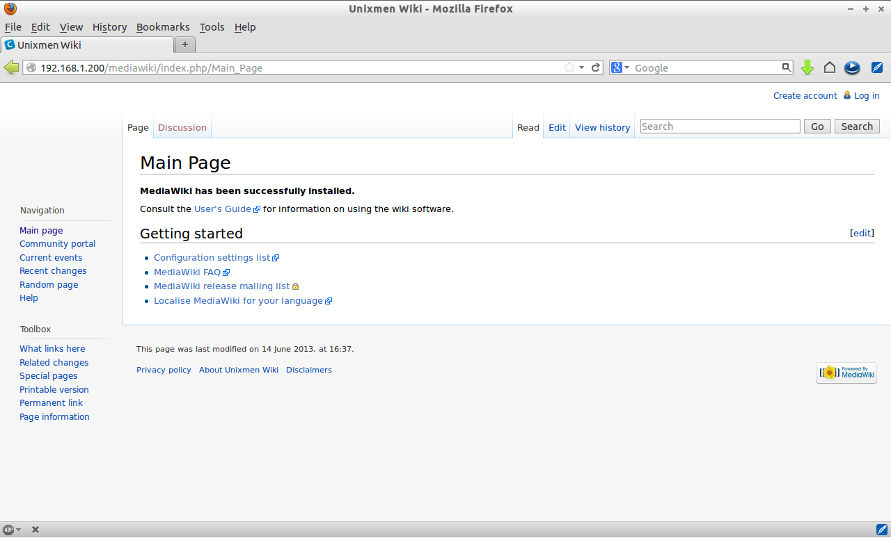
Task: Switch to the Discussion tab
Action: pyautogui.click(x=182, y=127)
